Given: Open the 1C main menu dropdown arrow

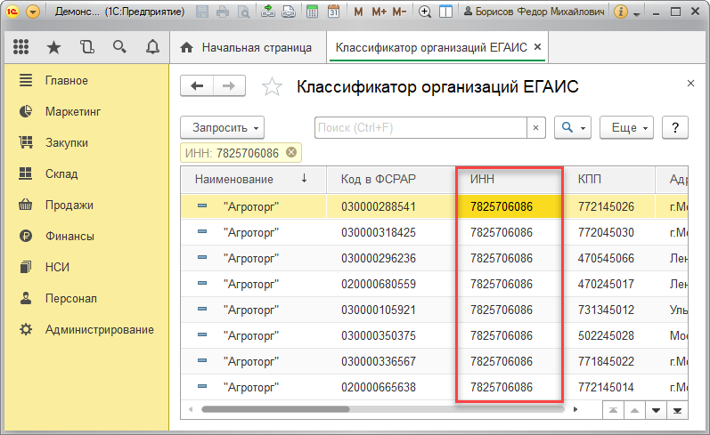Looking at the screenshot, I should 33,12.
